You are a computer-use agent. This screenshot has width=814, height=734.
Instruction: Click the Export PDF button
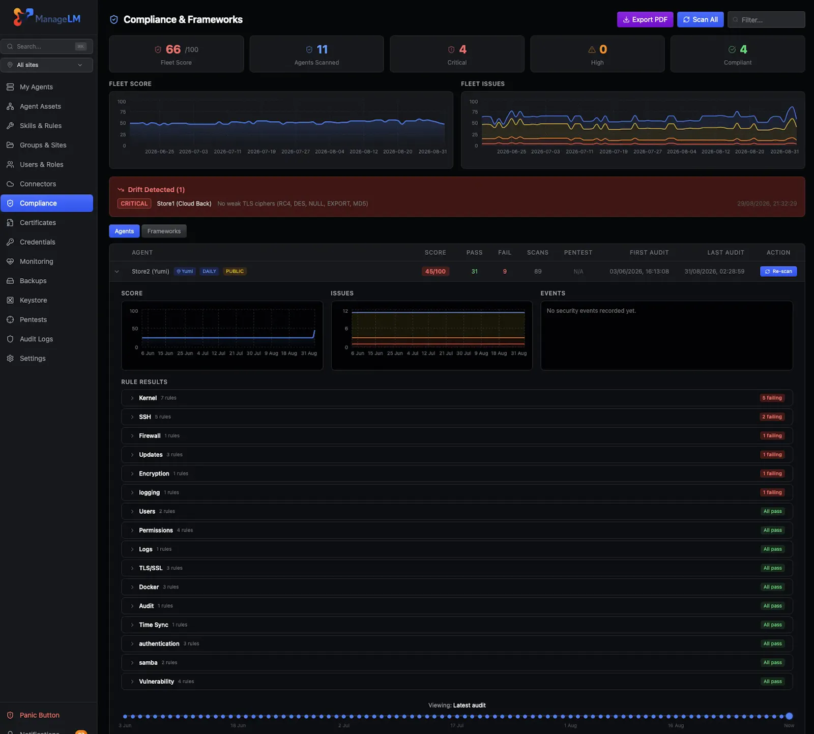(645, 19)
